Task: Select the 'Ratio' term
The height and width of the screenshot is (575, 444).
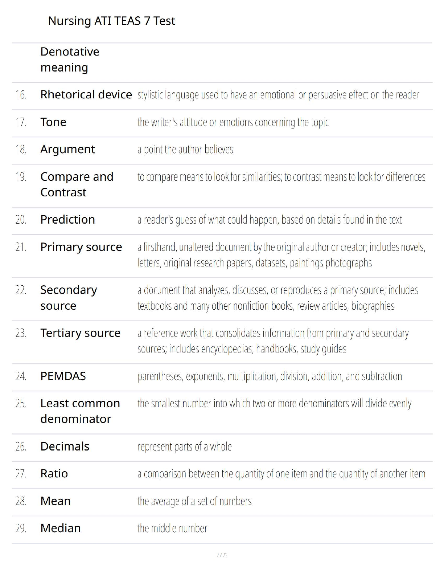Action: click(54, 474)
